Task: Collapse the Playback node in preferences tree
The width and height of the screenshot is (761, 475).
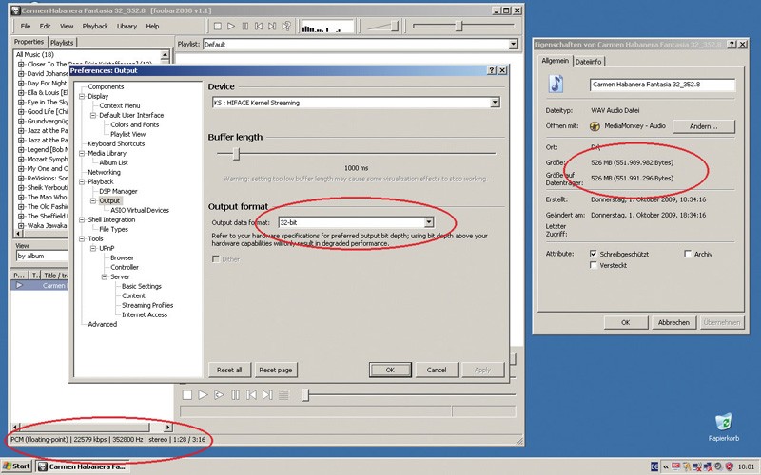Action: coord(82,181)
